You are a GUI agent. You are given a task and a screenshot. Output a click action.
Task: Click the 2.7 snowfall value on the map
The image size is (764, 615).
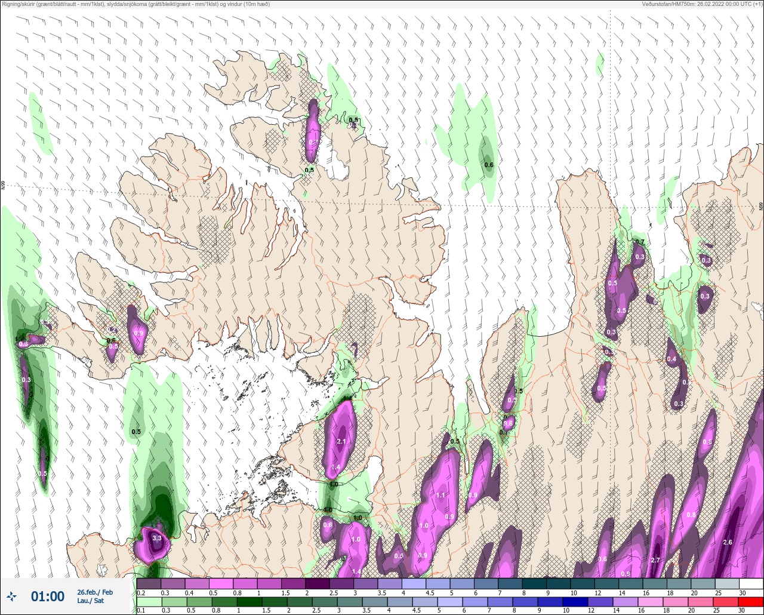(655, 560)
